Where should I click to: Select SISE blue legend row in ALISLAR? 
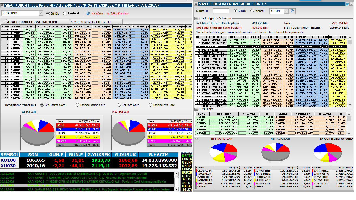pyautogui.click(x=78, y=129)
